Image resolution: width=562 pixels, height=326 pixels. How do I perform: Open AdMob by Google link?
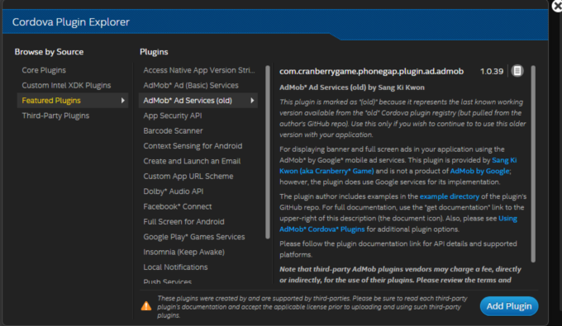(x=479, y=171)
